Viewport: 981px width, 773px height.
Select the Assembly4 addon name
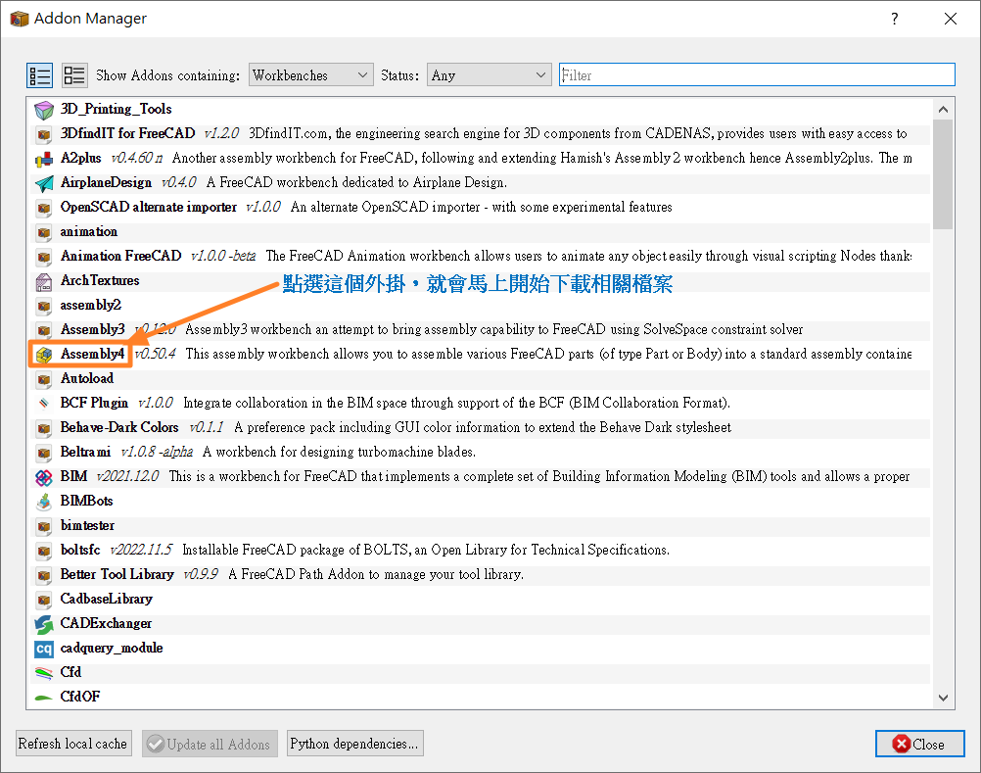pos(93,354)
